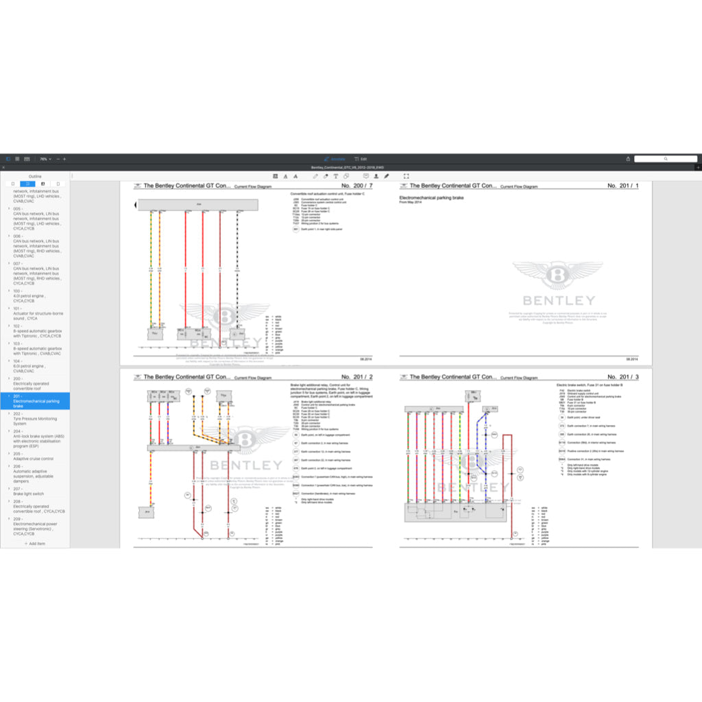Select the pencil drawing tool

315,176
